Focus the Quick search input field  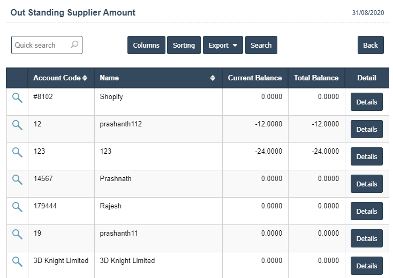coord(41,46)
